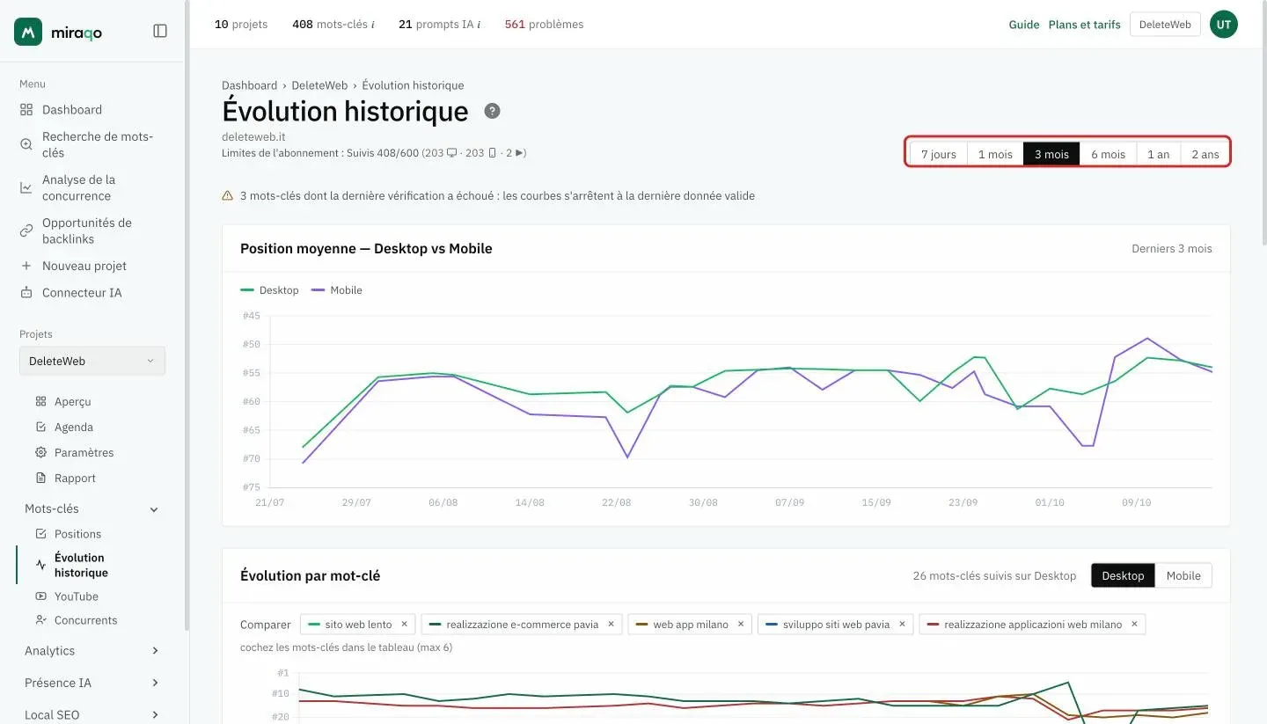Image resolution: width=1267 pixels, height=724 pixels.
Task: Remove the 'sviluppo siti web pavia' chip
Action: pyautogui.click(x=902, y=625)
